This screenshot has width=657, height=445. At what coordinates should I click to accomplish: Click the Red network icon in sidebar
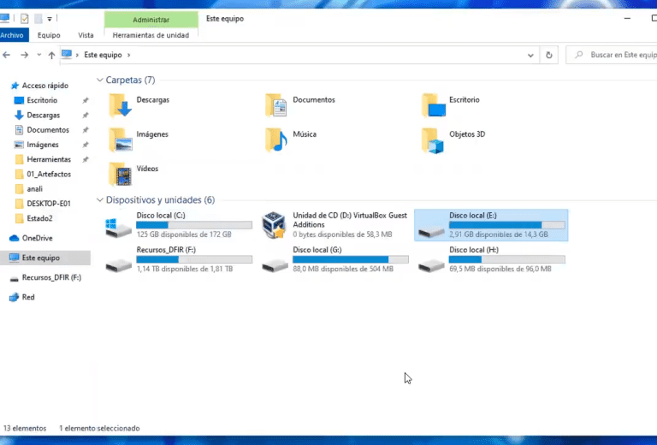click(15, 297)
